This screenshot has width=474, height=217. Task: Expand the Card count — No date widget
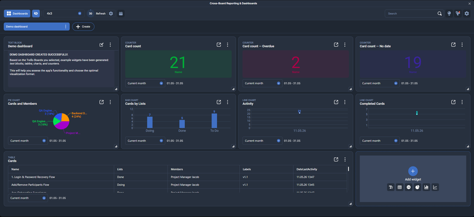coord(454,45)
